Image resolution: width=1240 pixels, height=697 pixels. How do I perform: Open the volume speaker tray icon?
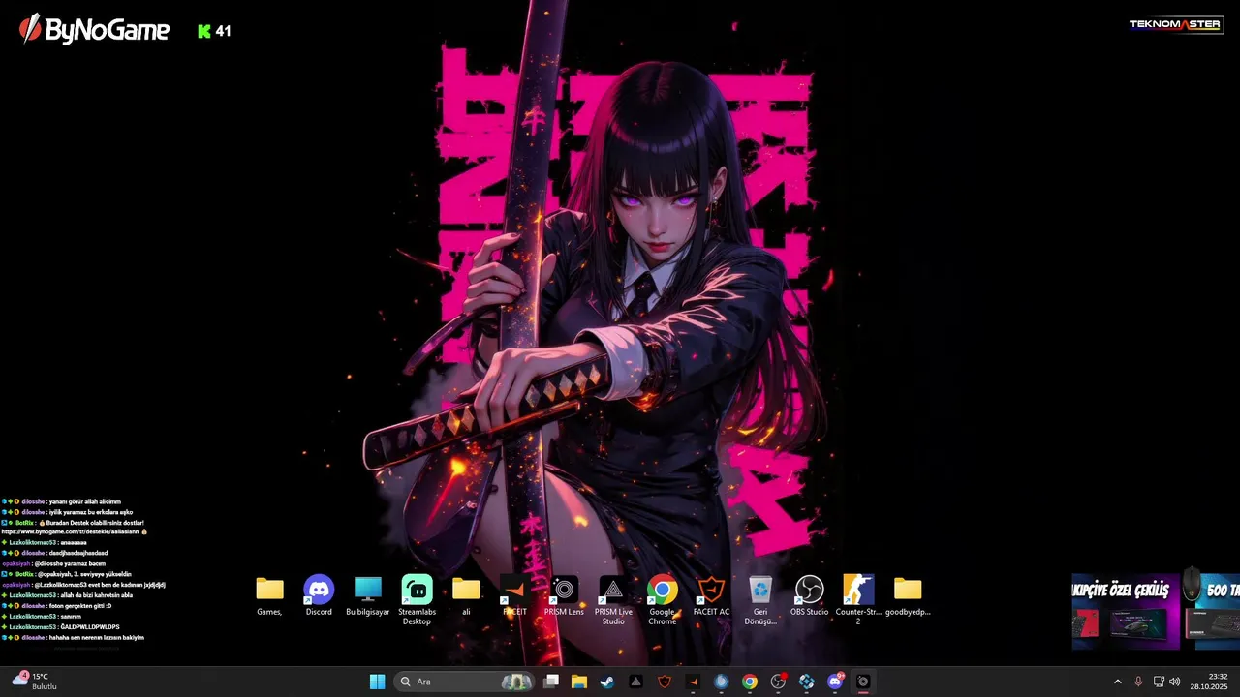click(1175, 682)
